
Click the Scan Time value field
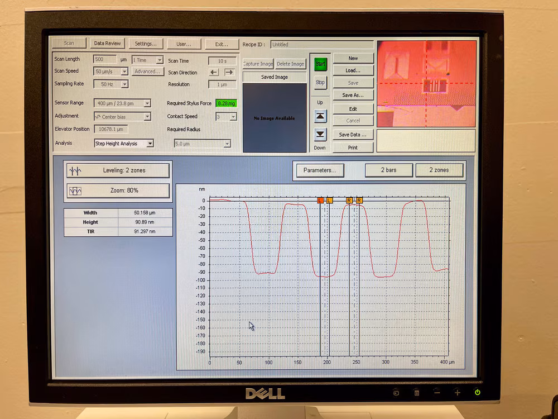(223, 61)
